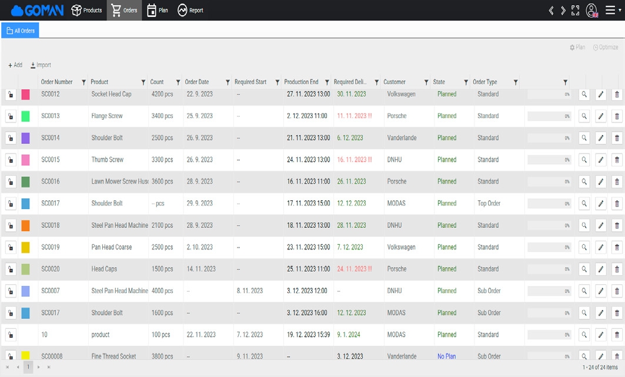Edit the Top Order SC0017 pencil icon
The width and height of the screenshot is (625, 377).
tap(601, 204)
